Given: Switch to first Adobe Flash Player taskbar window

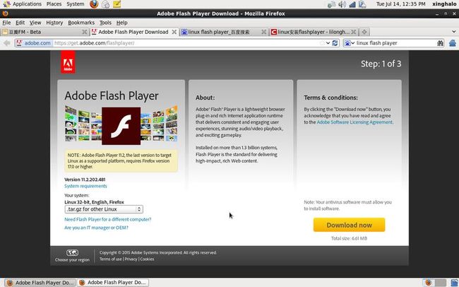Looking at the screenshot, I should [40, 283].
